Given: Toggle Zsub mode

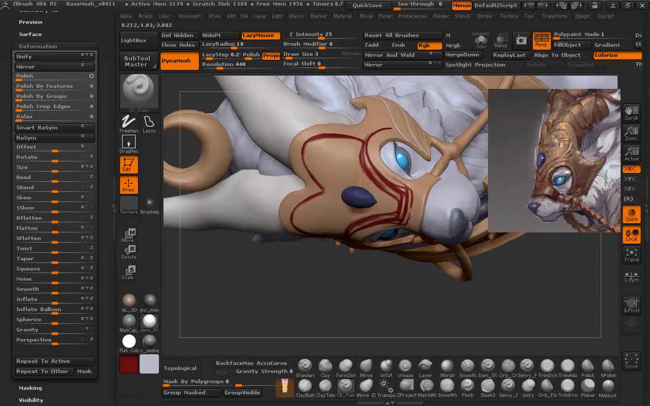Looking at the screenshot, I should [x=398, y=45].
